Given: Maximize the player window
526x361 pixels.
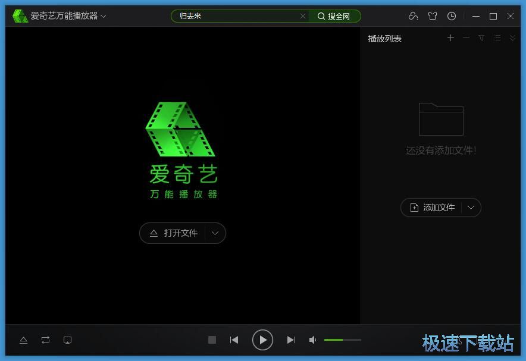Looking at the screenshot, I should tap(493, 16).
